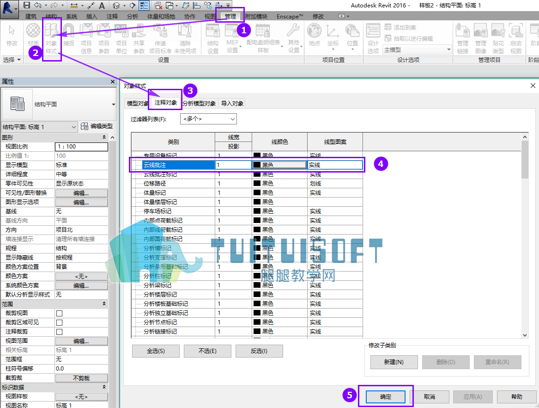Open 结构设置 structural settings

click(x=213, y=38)
